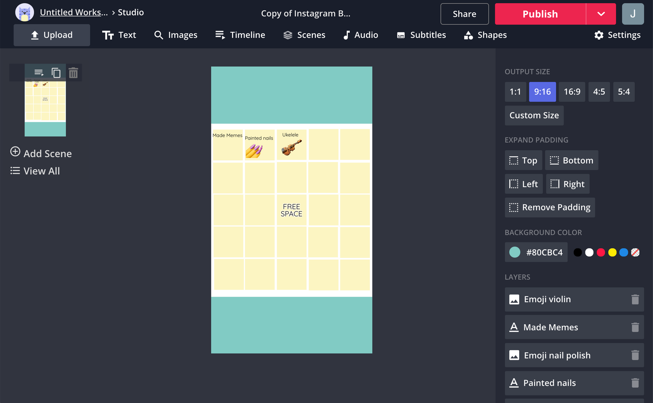653x403 pixels.
Task: Select the scene thumbnail preview
Action: [45, 108]
